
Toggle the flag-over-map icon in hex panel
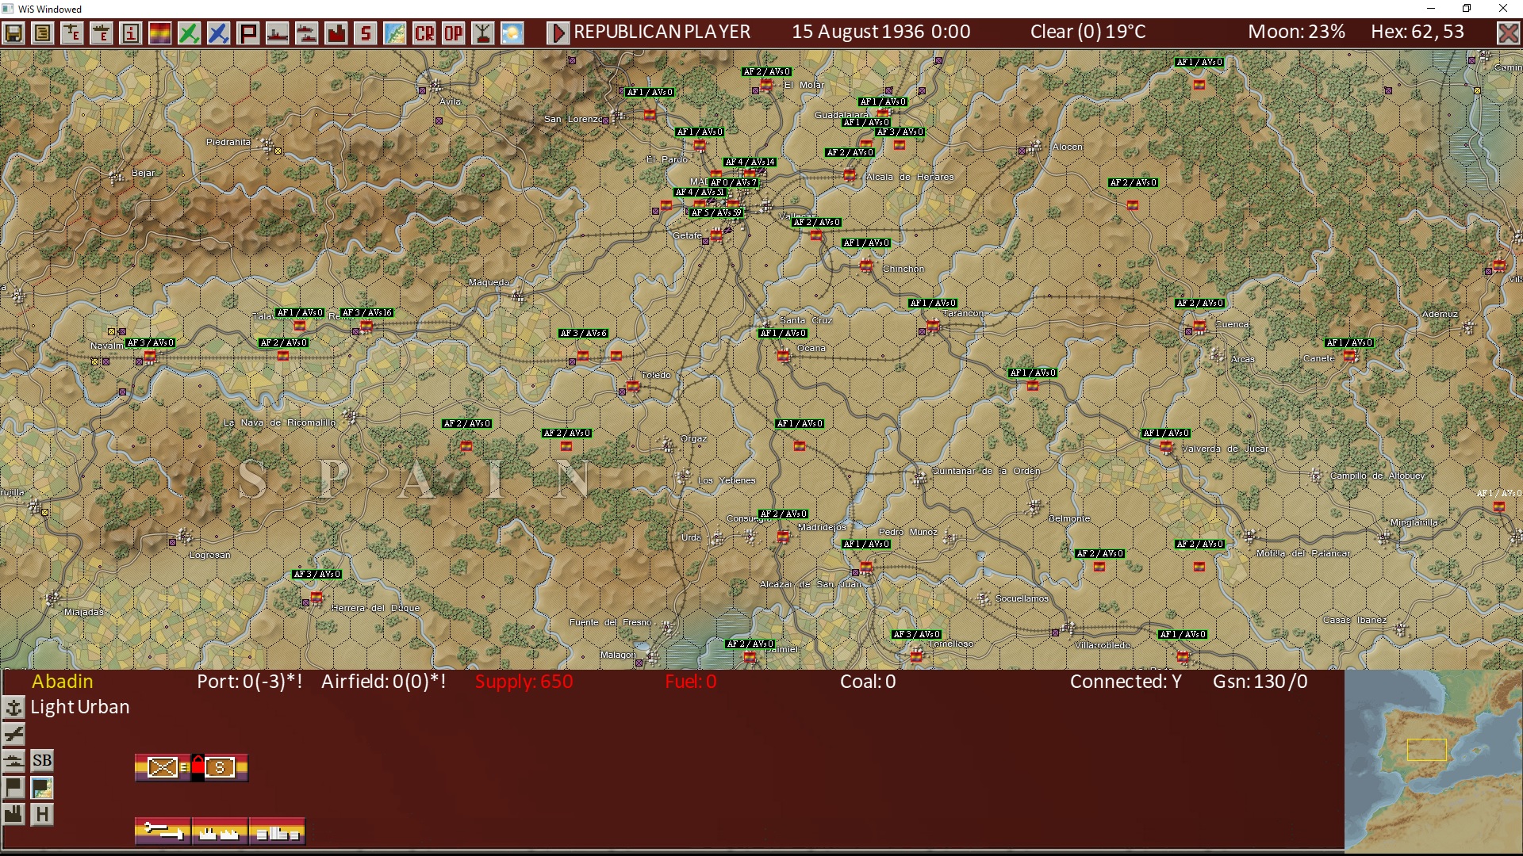pyautogui.click(x=42, y=788)
